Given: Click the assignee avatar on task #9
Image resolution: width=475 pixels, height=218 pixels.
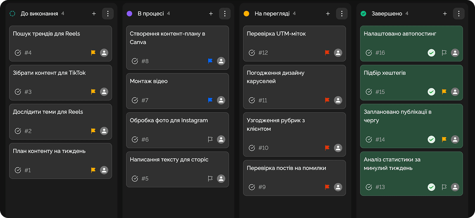Looking at the screenshot, I should (x=338, y=187).
